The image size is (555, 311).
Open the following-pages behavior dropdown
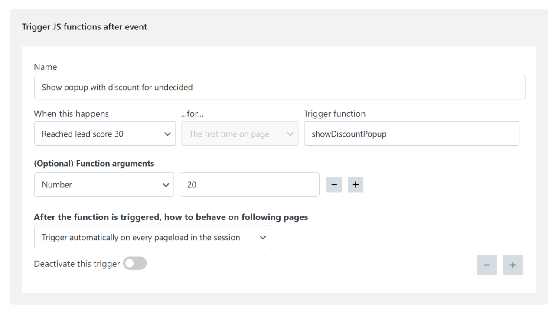click(153, 237)
